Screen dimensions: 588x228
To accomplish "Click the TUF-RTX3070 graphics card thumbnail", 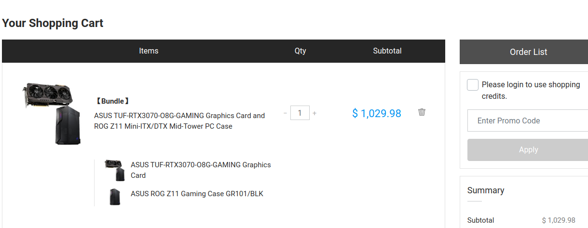I will pyautogui.click(x=115, y=170).
